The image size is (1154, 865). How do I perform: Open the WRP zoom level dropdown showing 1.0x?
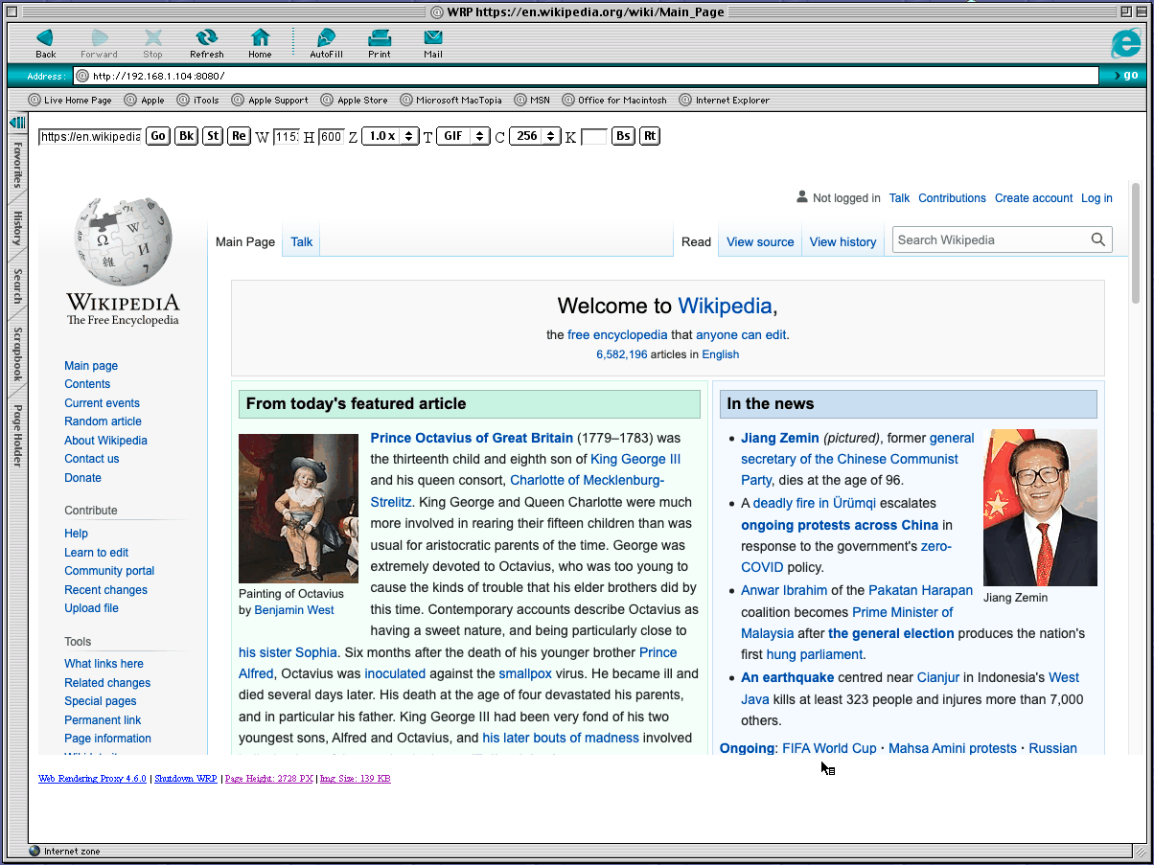point(391,136)
